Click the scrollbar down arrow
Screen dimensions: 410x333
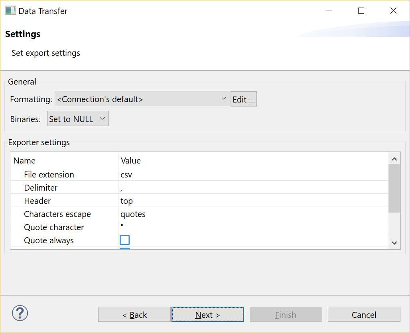click(394, 242)
